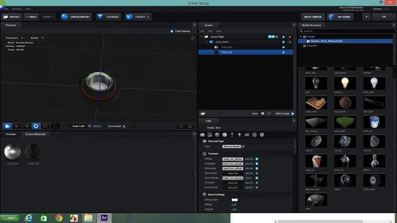Screen dimensions: 397x223
Task: Click the folder icon at Scene panel bottom
Action: pos(203,114)
